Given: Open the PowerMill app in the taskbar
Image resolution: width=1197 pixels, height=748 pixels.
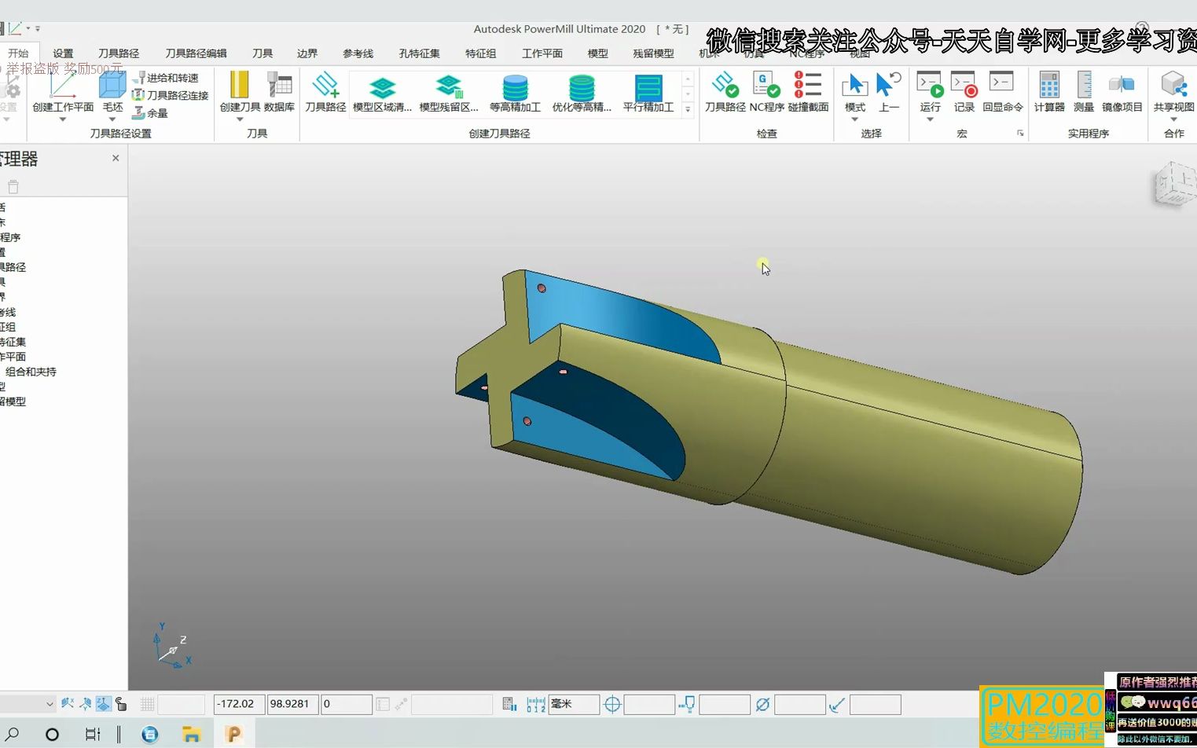Looking at the screenshot, I should coord(233,734).
